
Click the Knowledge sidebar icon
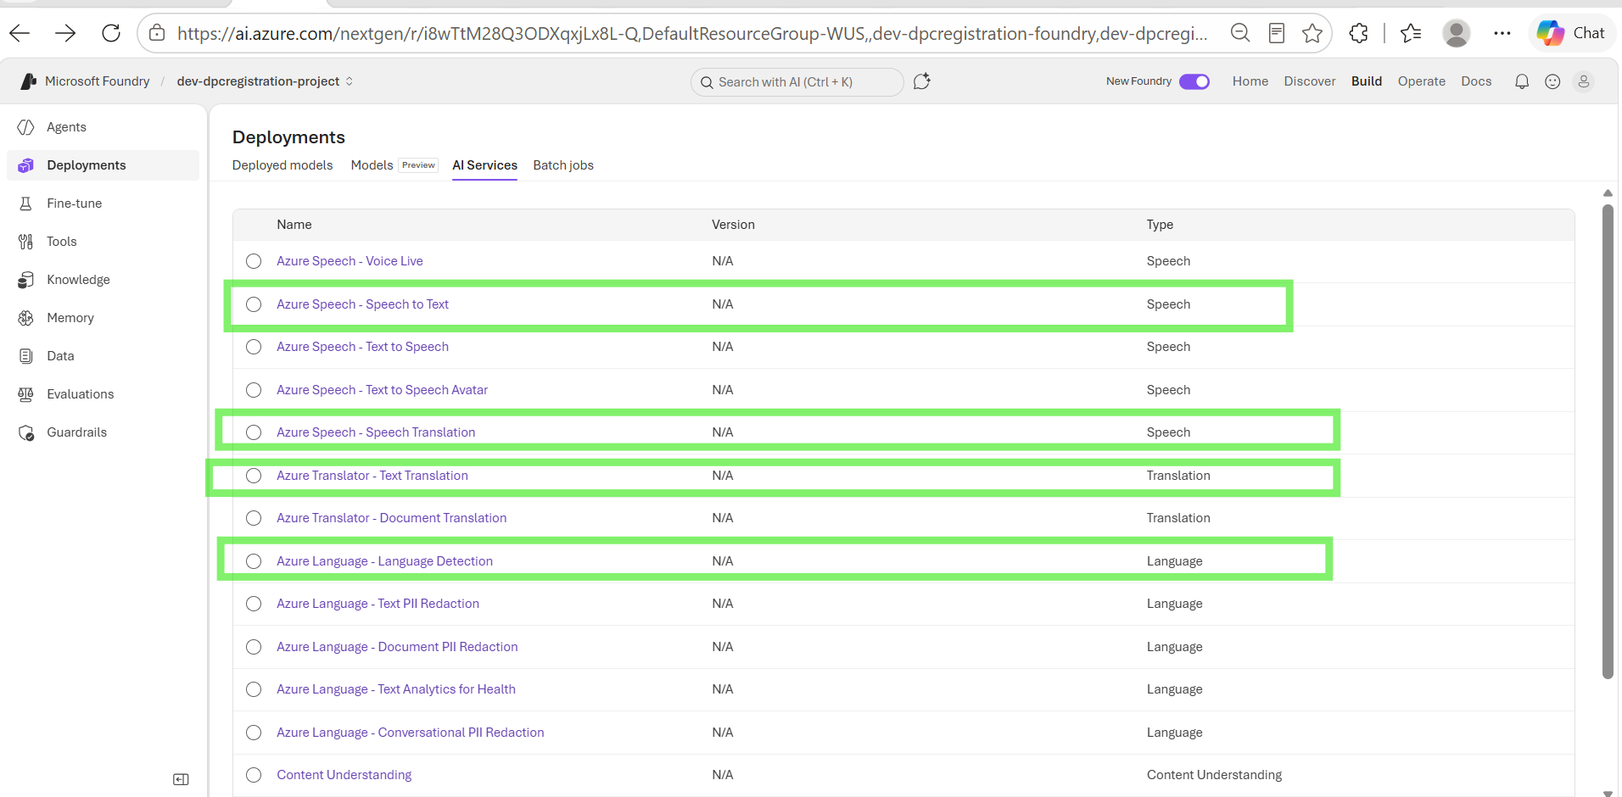(26, 280)
